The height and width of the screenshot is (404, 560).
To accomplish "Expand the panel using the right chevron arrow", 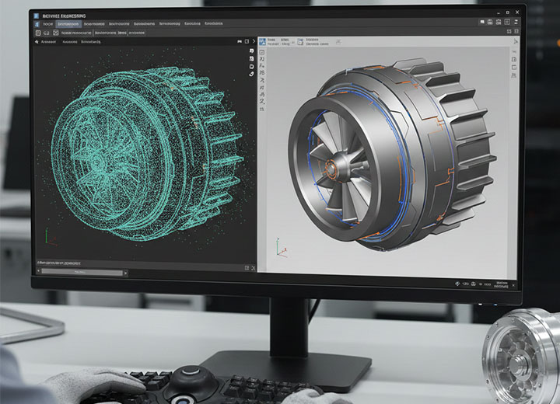I will click(x=254, y=41).
